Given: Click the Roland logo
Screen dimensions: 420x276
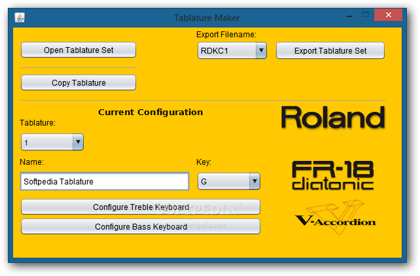Looking at the screenshot, I should [333, 118].
